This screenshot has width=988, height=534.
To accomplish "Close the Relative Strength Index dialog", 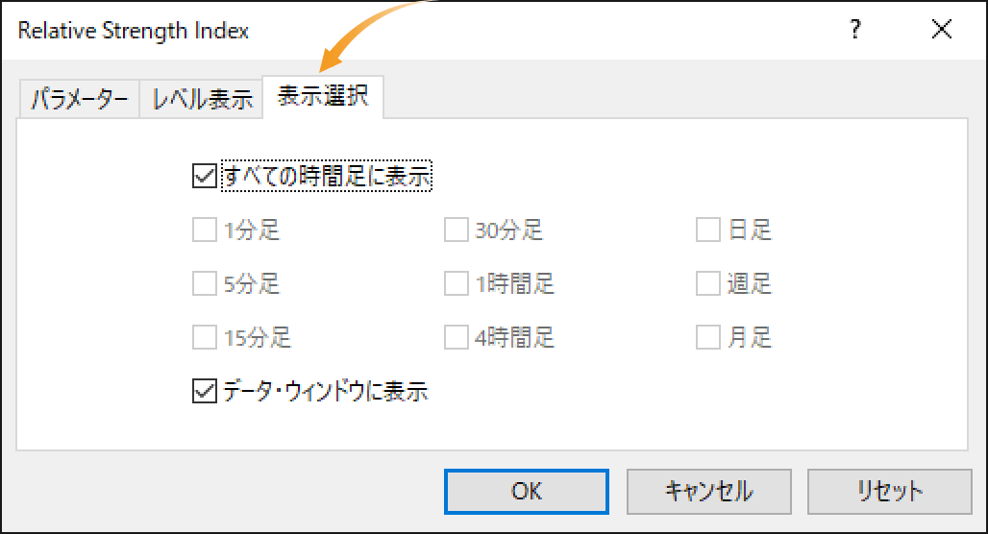I will [x=941, y=29].
